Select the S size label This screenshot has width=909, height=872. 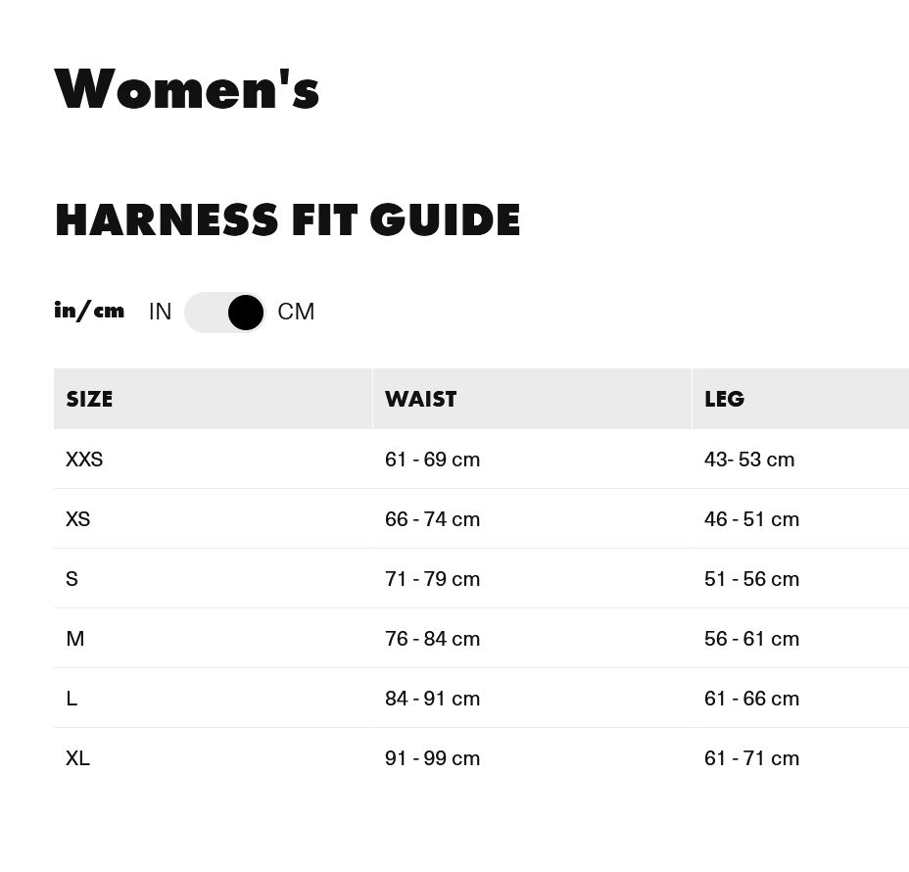click(x=72, y=578)
